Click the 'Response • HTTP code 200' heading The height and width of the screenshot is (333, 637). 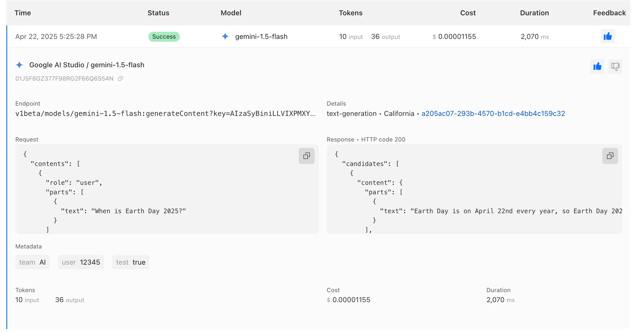(x=366, y=139)
